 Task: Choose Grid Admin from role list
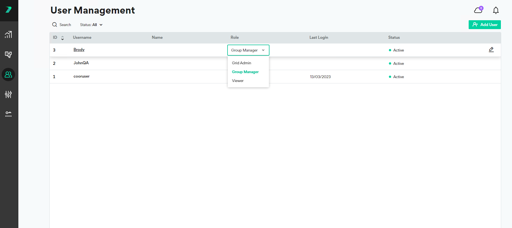[241, 63]
